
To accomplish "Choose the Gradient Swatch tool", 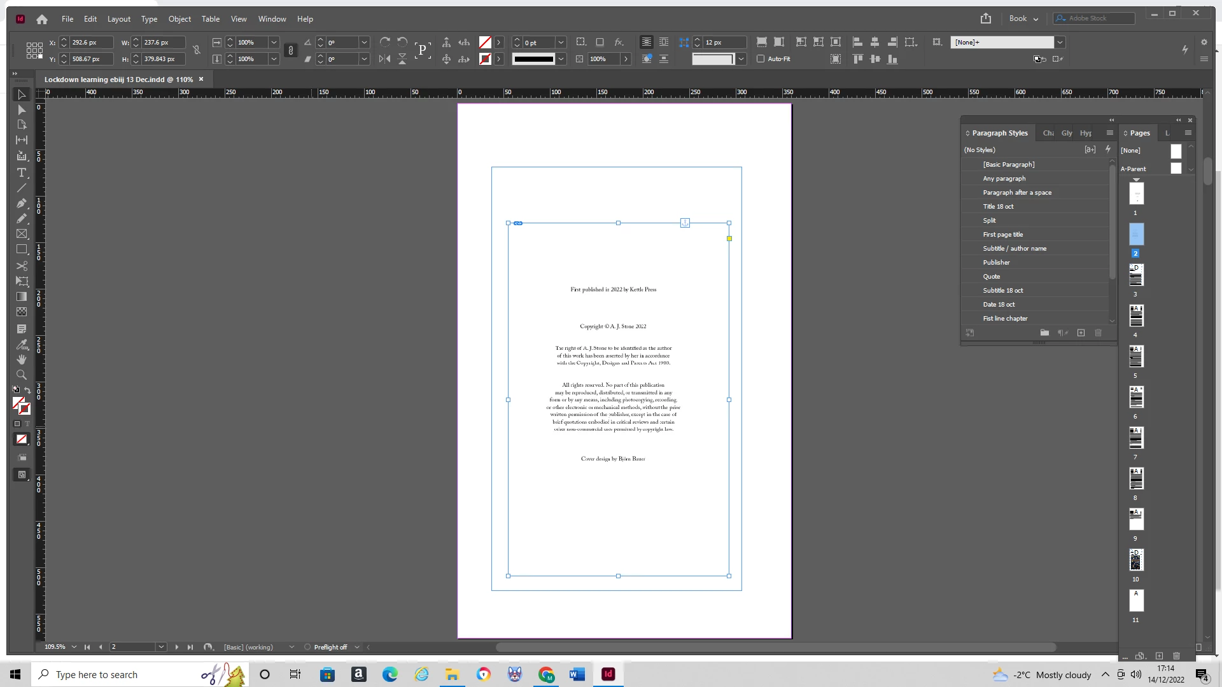I will coord(22,296).
